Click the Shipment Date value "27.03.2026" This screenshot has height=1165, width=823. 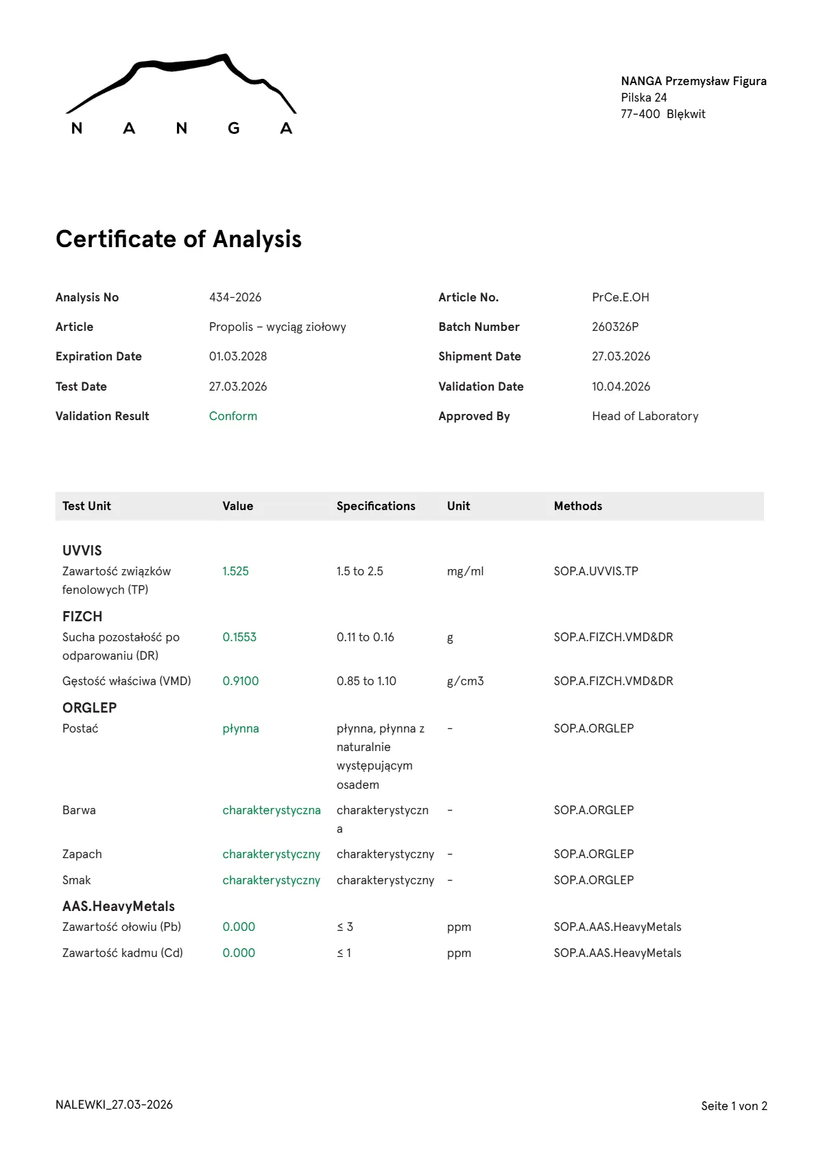click(621, 356)
